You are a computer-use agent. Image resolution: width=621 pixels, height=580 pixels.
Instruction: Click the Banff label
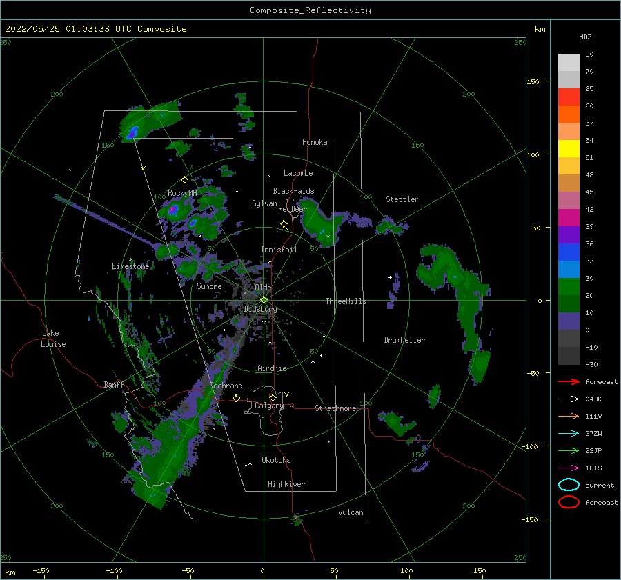coord(114,384)
